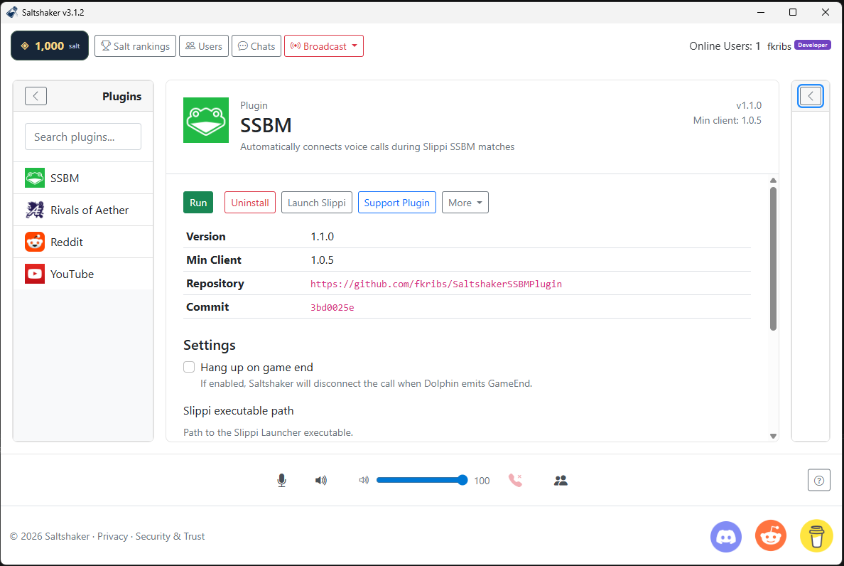The height and width of the screenshot is (566, 844).
Task: Open the help question mark button
Action: coord(818,481)
